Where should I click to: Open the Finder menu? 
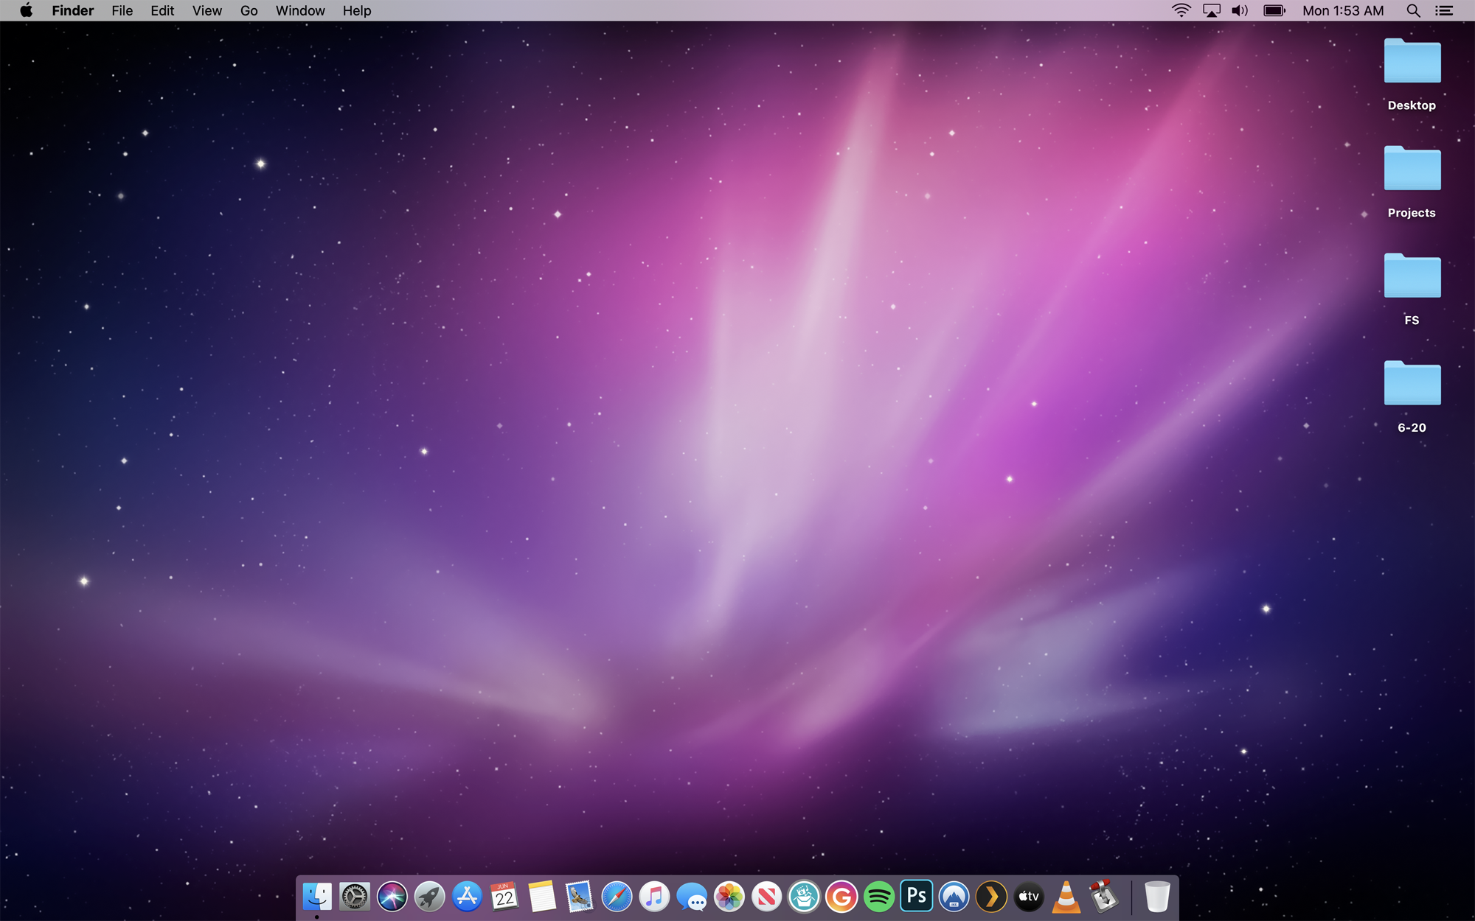pyautogui.click(x=73, y=10)
